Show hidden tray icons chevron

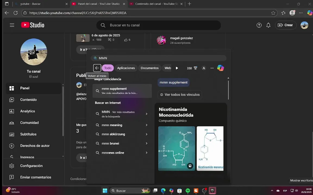tap(272, 191)
